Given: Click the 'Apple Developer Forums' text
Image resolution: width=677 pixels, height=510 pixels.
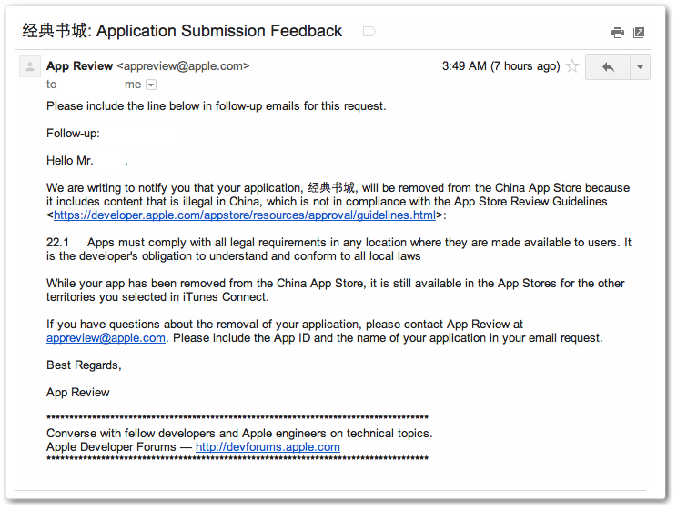Looking at the screenshot, I should [x=111, y=447].
